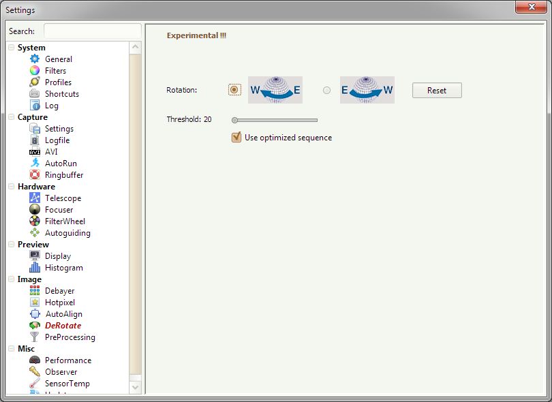Click the Search input field
The width and height of the screenshot is (552, 402).
(x=93, y=31)
